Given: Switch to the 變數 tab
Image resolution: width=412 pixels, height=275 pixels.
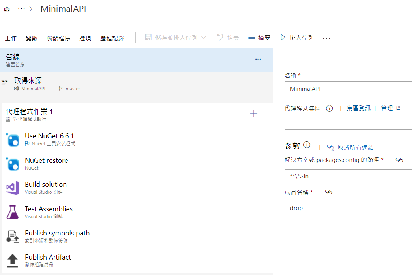Looking at the screenshot, I should [x=32, y=38].
